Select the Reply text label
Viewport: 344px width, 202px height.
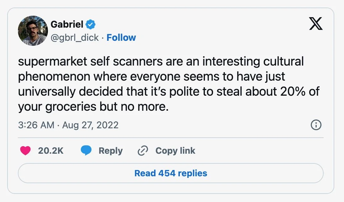(111, 151)
